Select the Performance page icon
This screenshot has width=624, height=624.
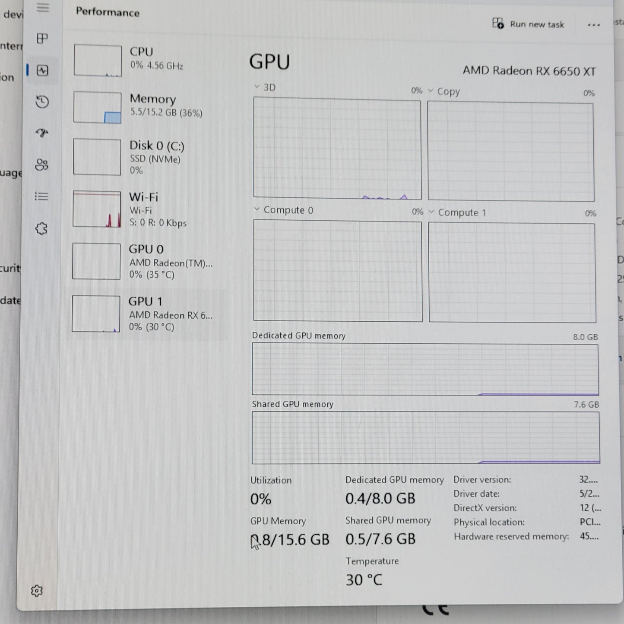coord(42,70)
